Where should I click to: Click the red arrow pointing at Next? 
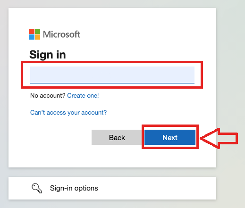click(219, 138)
